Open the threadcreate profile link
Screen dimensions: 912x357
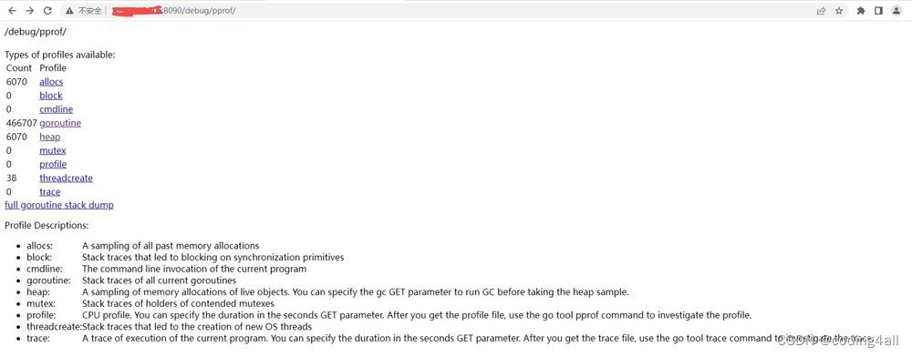pyautogui.click(x=66, y=178)
